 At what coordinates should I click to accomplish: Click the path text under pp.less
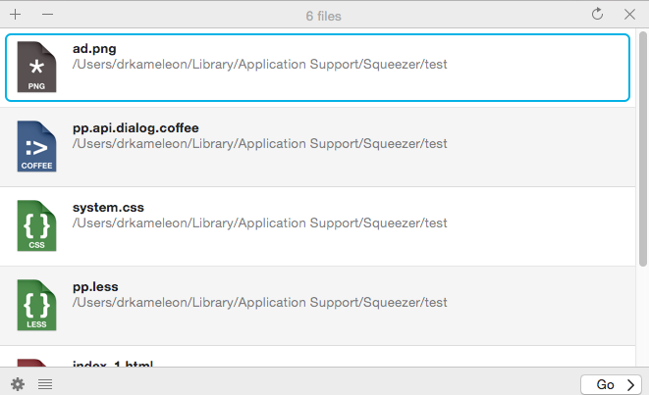point(260,303)
